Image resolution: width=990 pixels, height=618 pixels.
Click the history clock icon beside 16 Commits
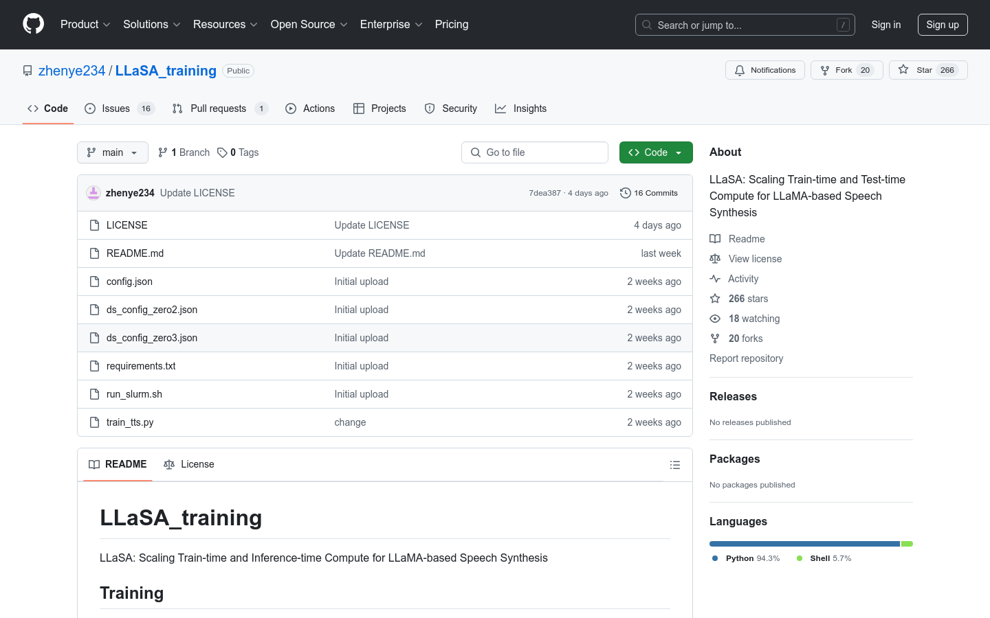coord(625,193)
